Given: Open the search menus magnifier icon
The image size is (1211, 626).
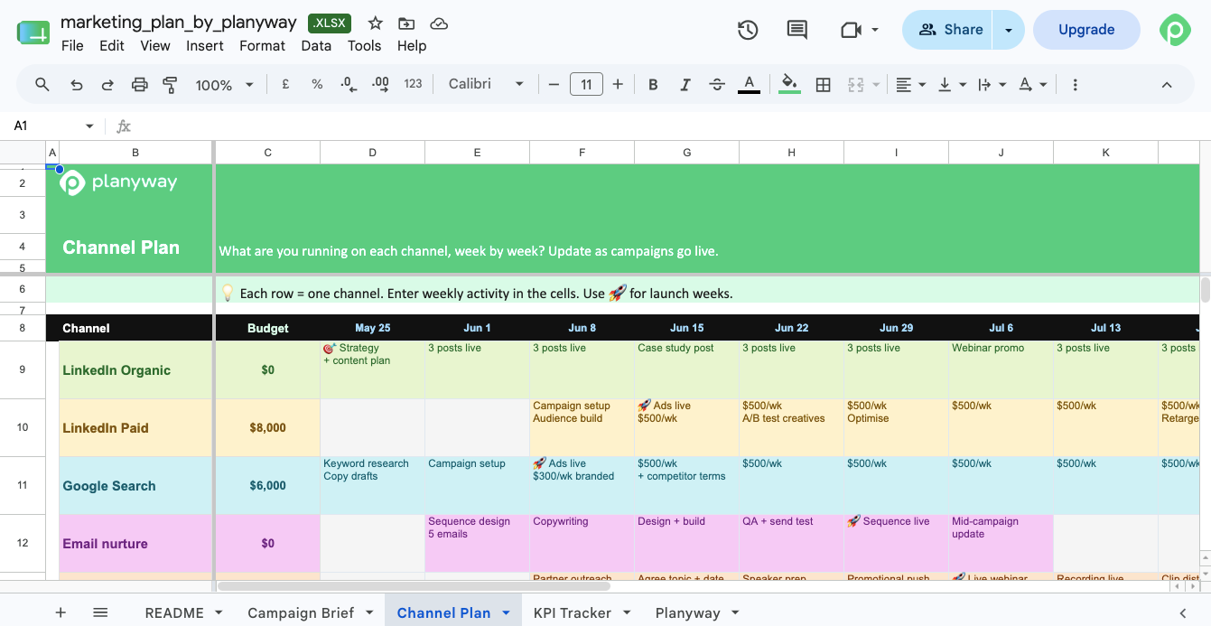Looking at the screenshot, I should pos(42,84).
